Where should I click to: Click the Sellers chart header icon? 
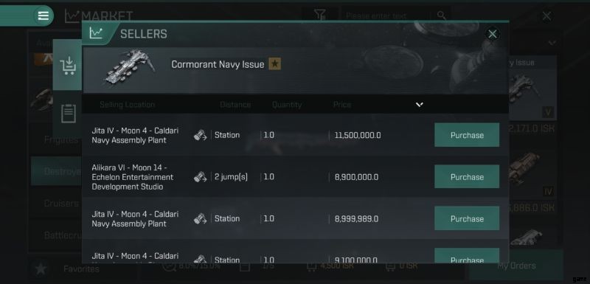coord(96,33)
